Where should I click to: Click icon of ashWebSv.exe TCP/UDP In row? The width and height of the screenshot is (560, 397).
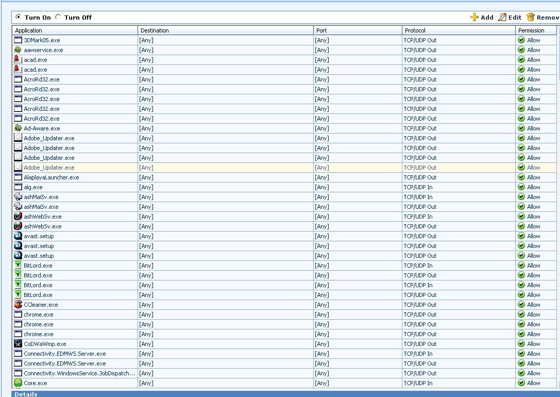pyautogui.click(x=18, y=216)
